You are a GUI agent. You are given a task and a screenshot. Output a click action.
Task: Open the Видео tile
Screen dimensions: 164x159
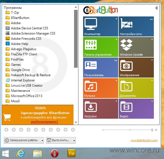pos(136,109)
